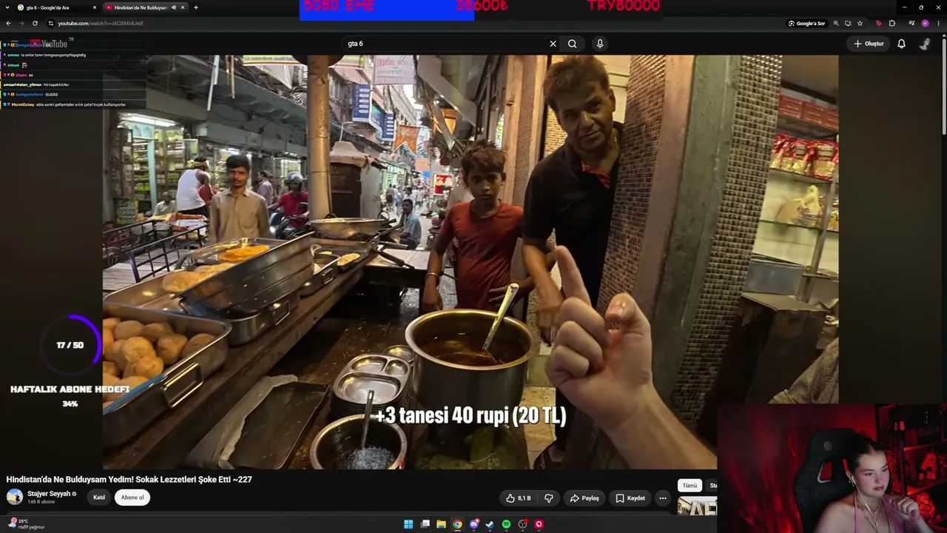Open YouTube notifications bell
The image size is (947, 533).
point(901,44)
